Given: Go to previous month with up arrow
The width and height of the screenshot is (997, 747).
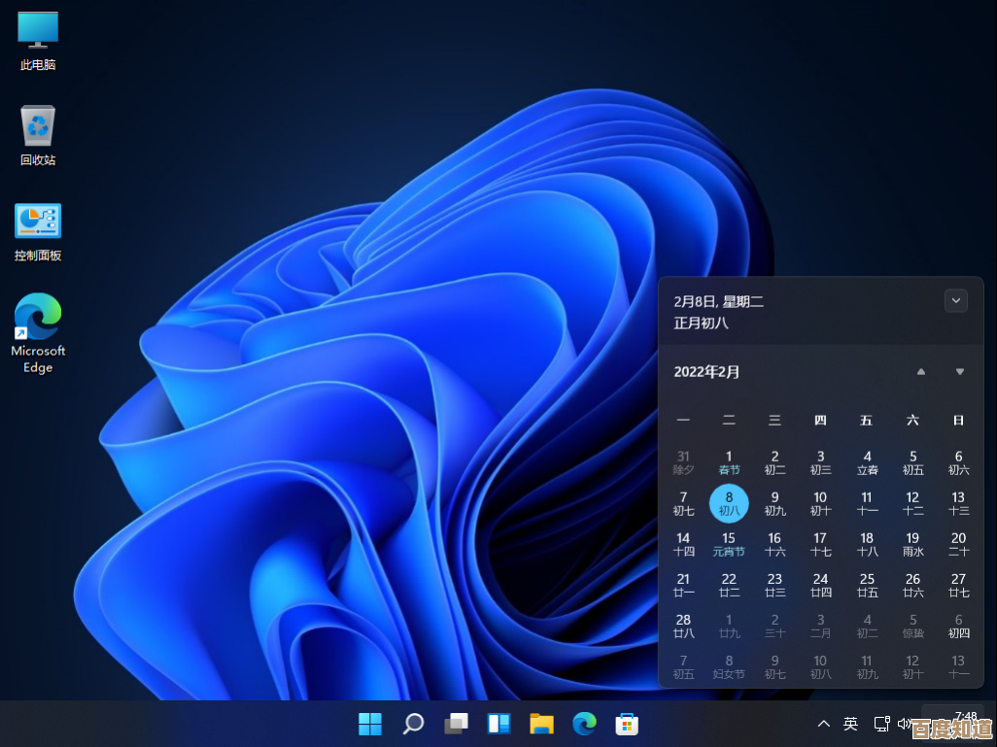Looking at the screenshot, I should point(920,371).
